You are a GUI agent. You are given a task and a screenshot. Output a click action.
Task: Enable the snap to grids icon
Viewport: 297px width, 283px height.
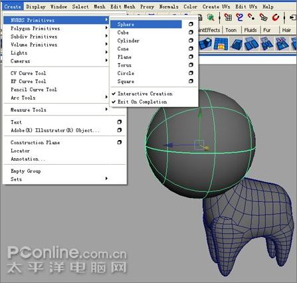pos(228,17)
